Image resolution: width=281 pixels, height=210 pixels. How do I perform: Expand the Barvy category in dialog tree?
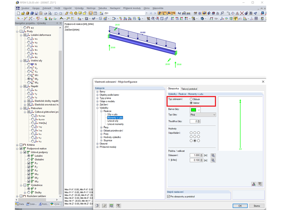(x=98, y=92)
